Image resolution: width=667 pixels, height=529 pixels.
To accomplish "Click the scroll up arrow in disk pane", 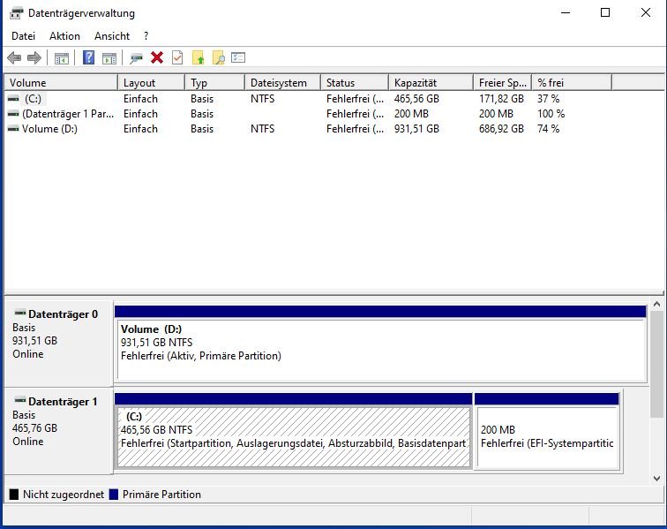I will pyautogui.click(x=656, y=304).
